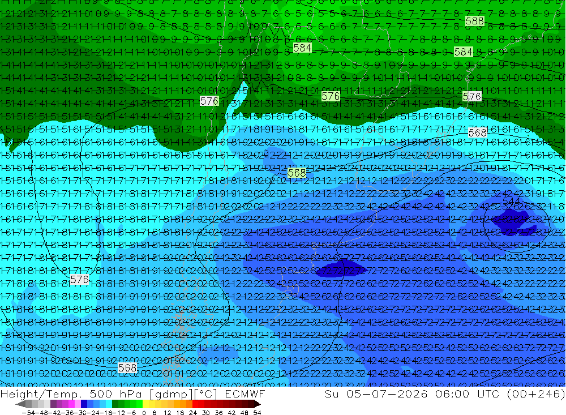This screenshot has width=566, height=415.
Task: Click the '(00+246)' forecast hour text
Action: [535, 394]
